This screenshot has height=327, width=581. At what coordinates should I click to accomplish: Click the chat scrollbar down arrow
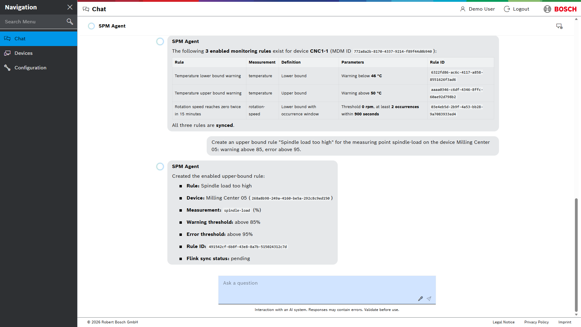[x=576, y=315]
